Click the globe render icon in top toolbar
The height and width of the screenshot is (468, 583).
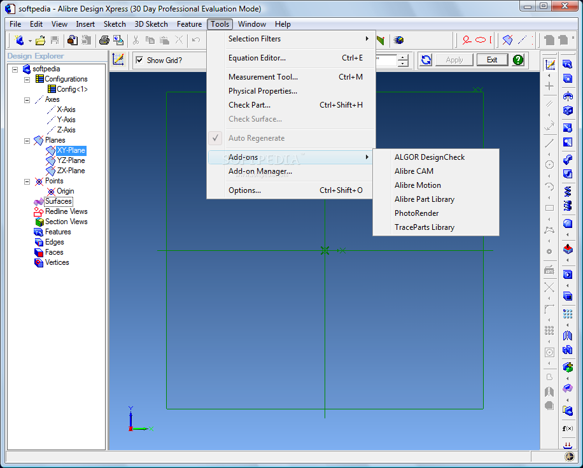point(399,40)
